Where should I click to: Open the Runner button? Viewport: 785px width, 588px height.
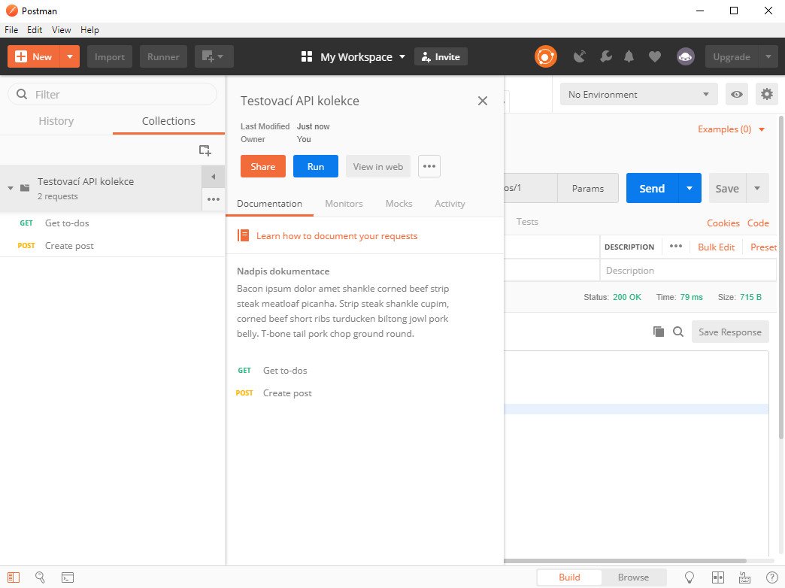163,56
